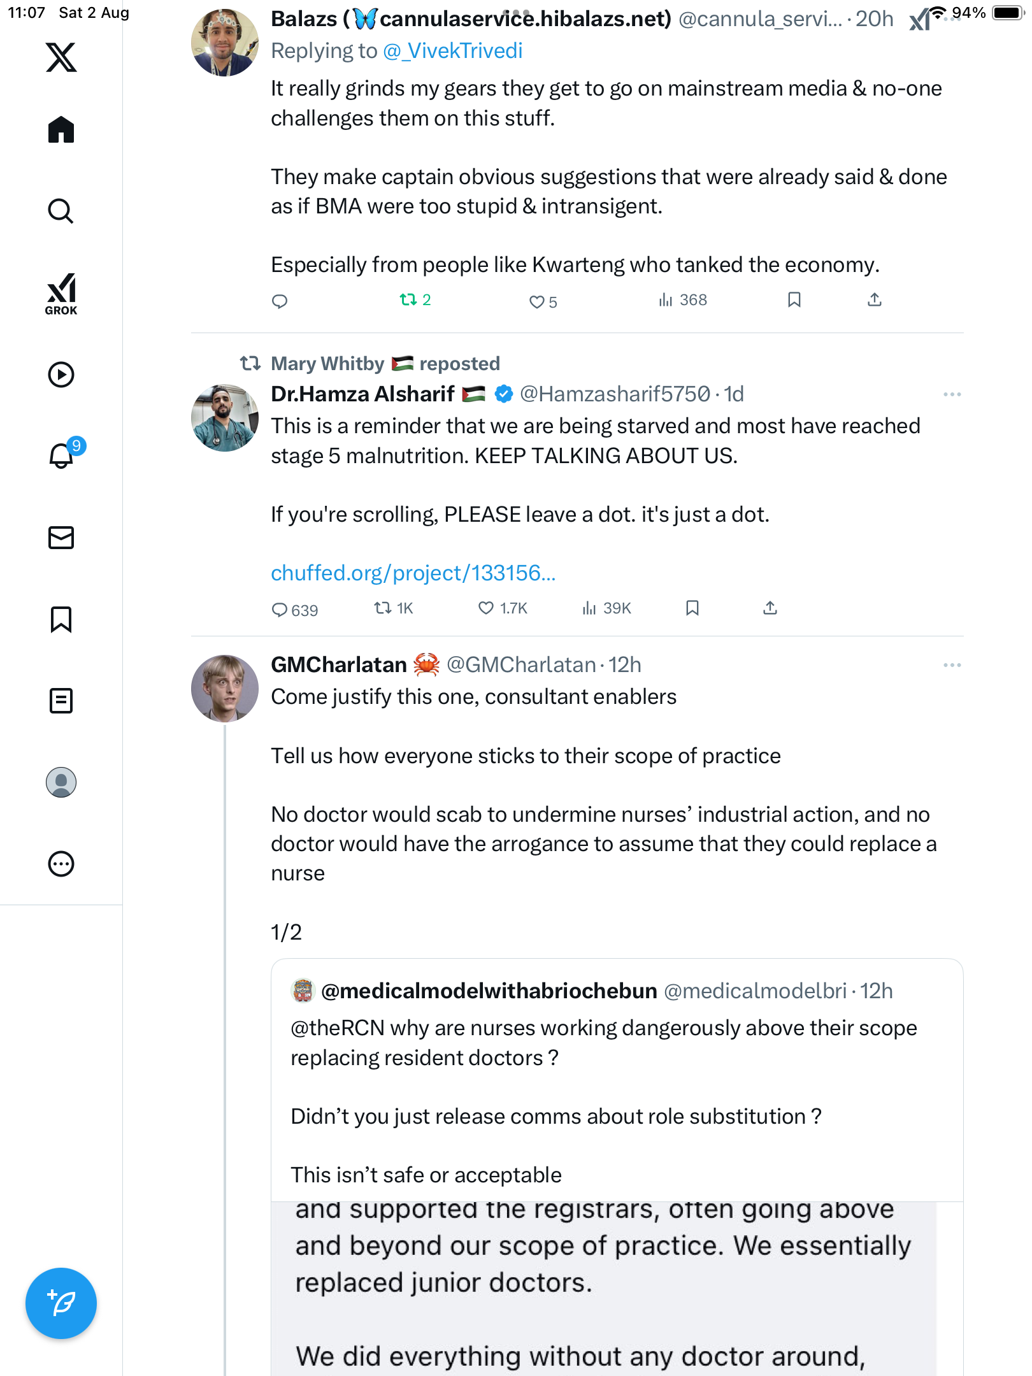The width and height of the screenshot is (1032, 1376).
Task: Compose a new post
Action: pos(61,1303)
